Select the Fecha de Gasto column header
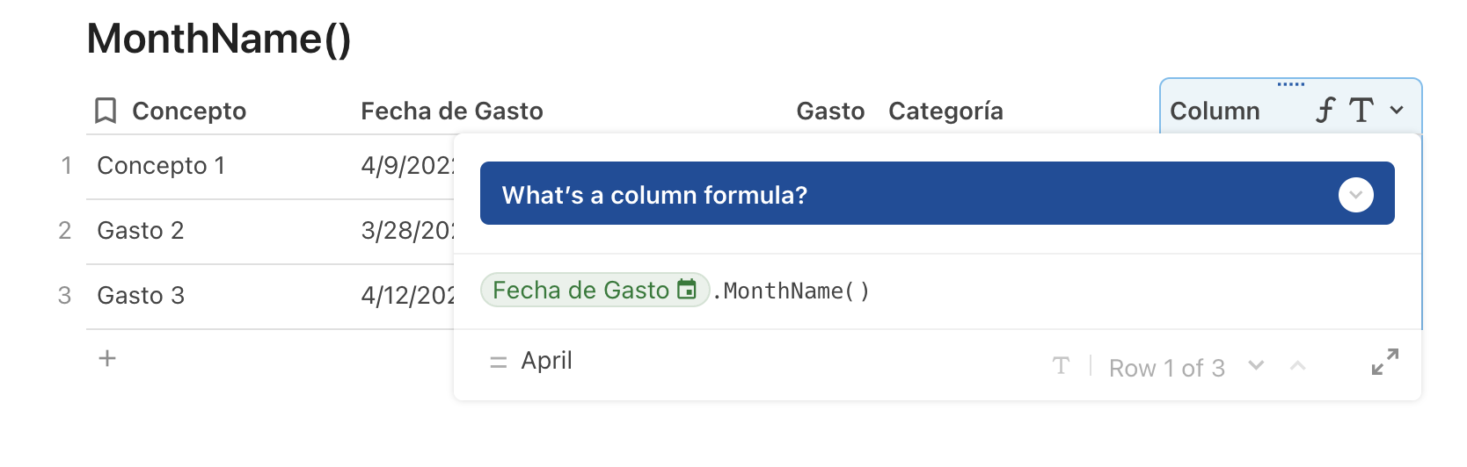 click(x=451, y=111)
